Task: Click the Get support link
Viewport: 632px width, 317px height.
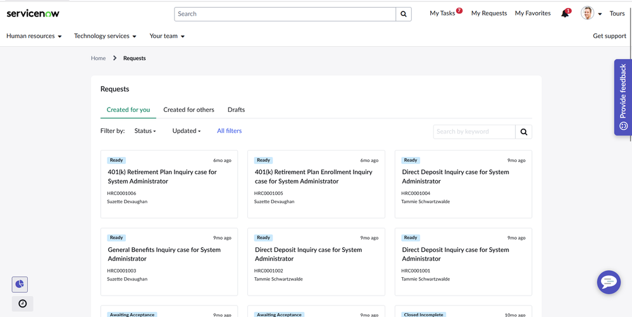Action: click(609, 36)
